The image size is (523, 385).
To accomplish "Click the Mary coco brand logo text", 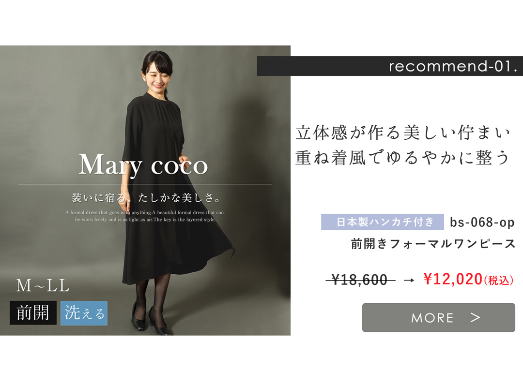I will point(143,164).
